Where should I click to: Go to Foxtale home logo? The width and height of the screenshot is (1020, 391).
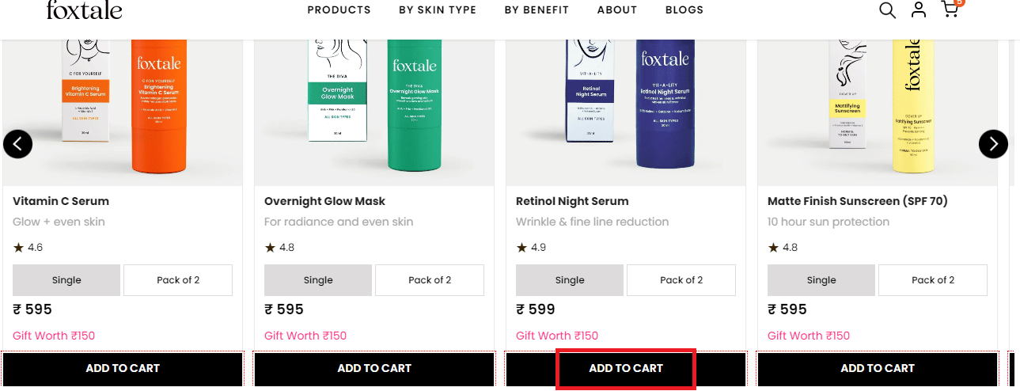click(x=84, y=10)
